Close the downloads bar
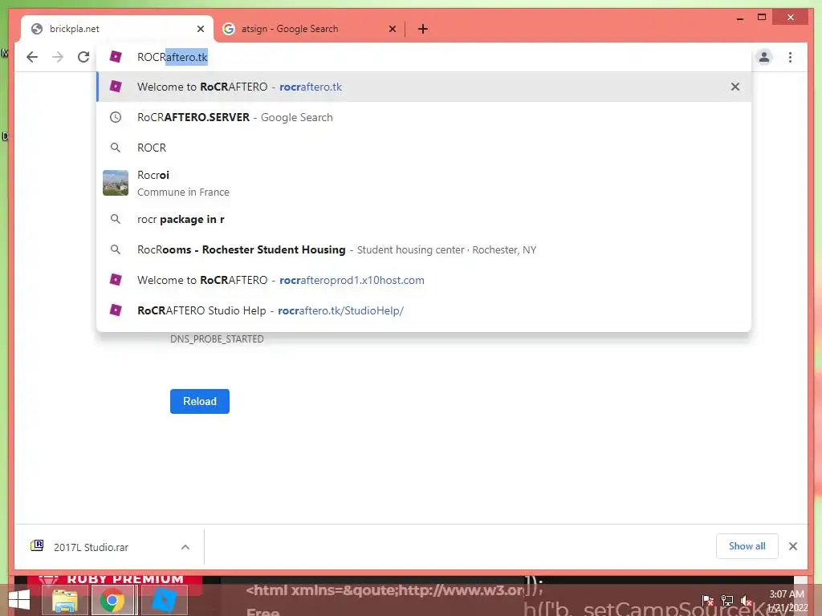Screen dimensions: 822x616 tap(793, 546)
